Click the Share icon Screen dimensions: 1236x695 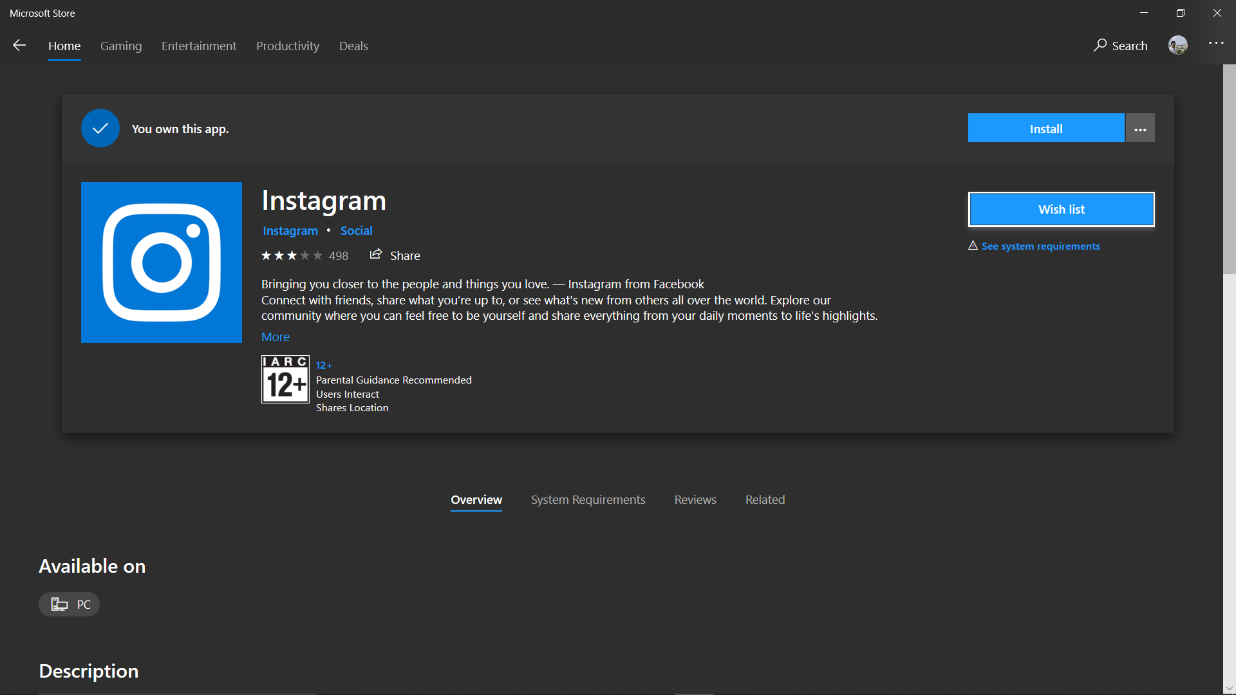pyautogui.click(x=376, y=254)
